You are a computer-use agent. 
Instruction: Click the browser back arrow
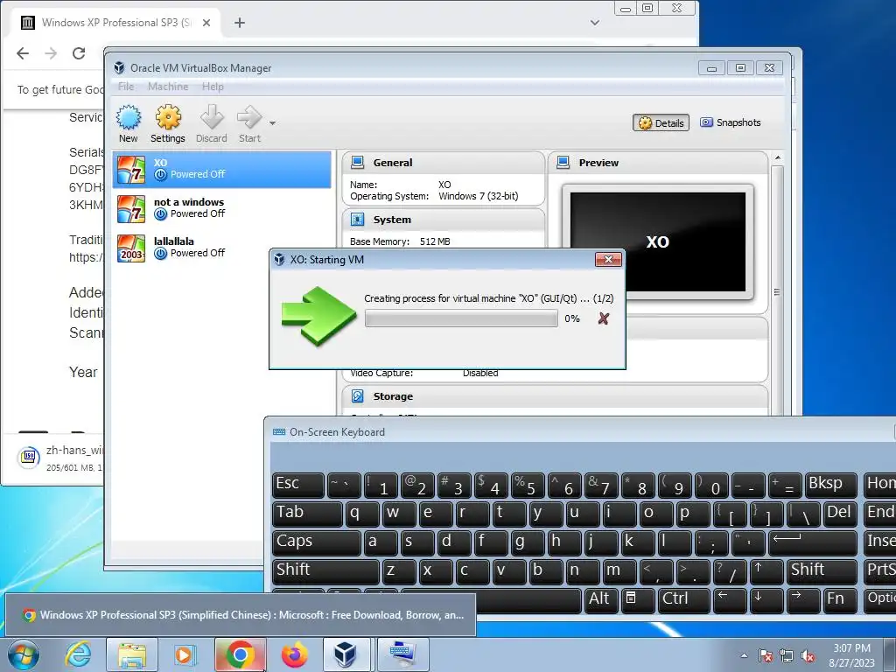click(23, 53)
